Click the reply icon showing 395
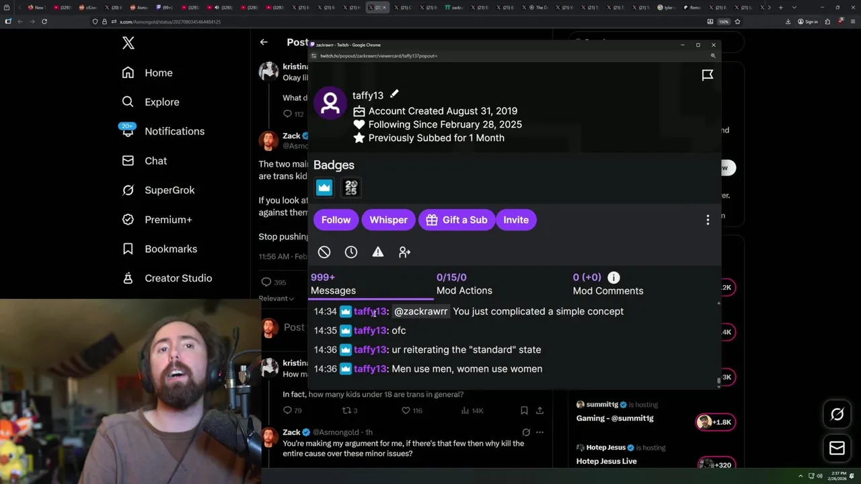This screenshot has height=484, width=861. coord(266,282)
